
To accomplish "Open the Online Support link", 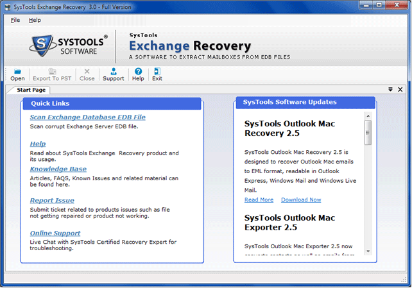I will [x=55, y=233].
